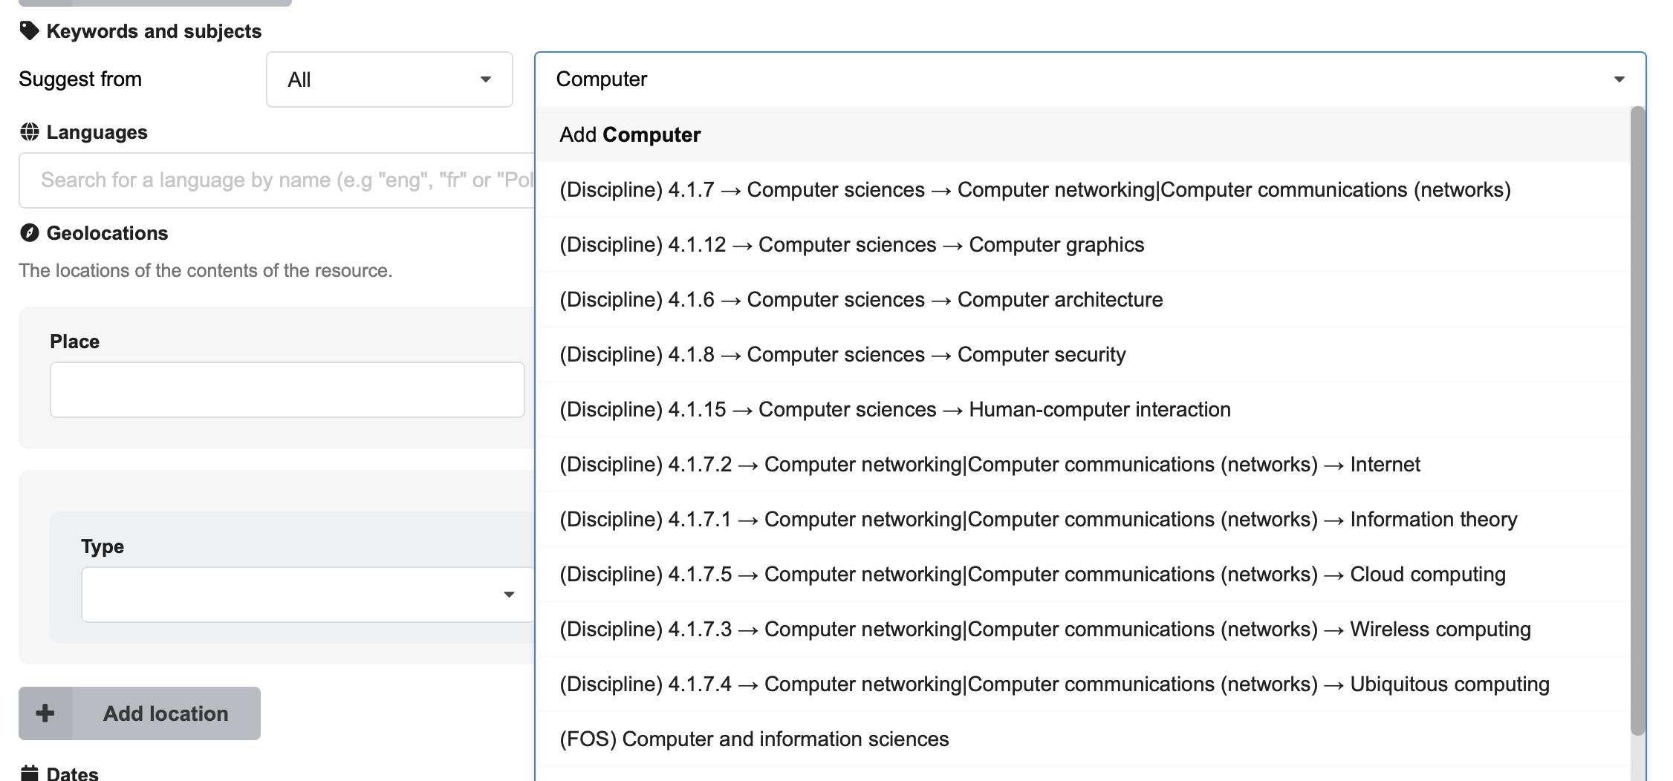Choose the Human-computer interaction discipline

tap(894, 409)
